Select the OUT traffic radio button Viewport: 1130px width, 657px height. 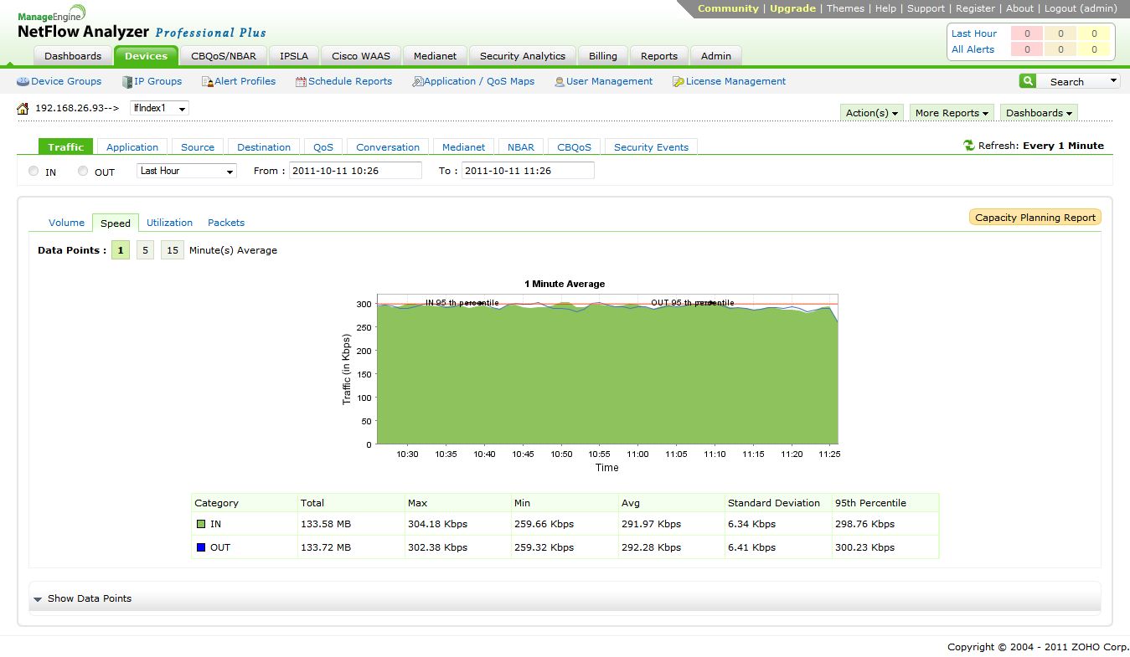(83, 172)
